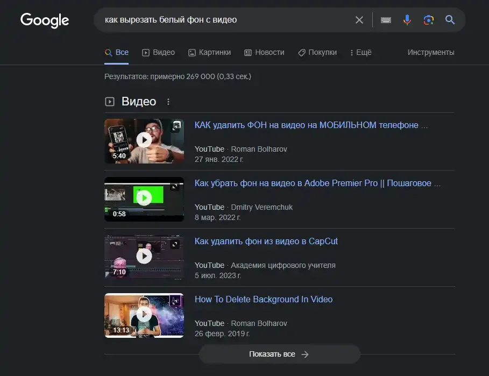Open link How To Delete Background In Video

point(264,299)
